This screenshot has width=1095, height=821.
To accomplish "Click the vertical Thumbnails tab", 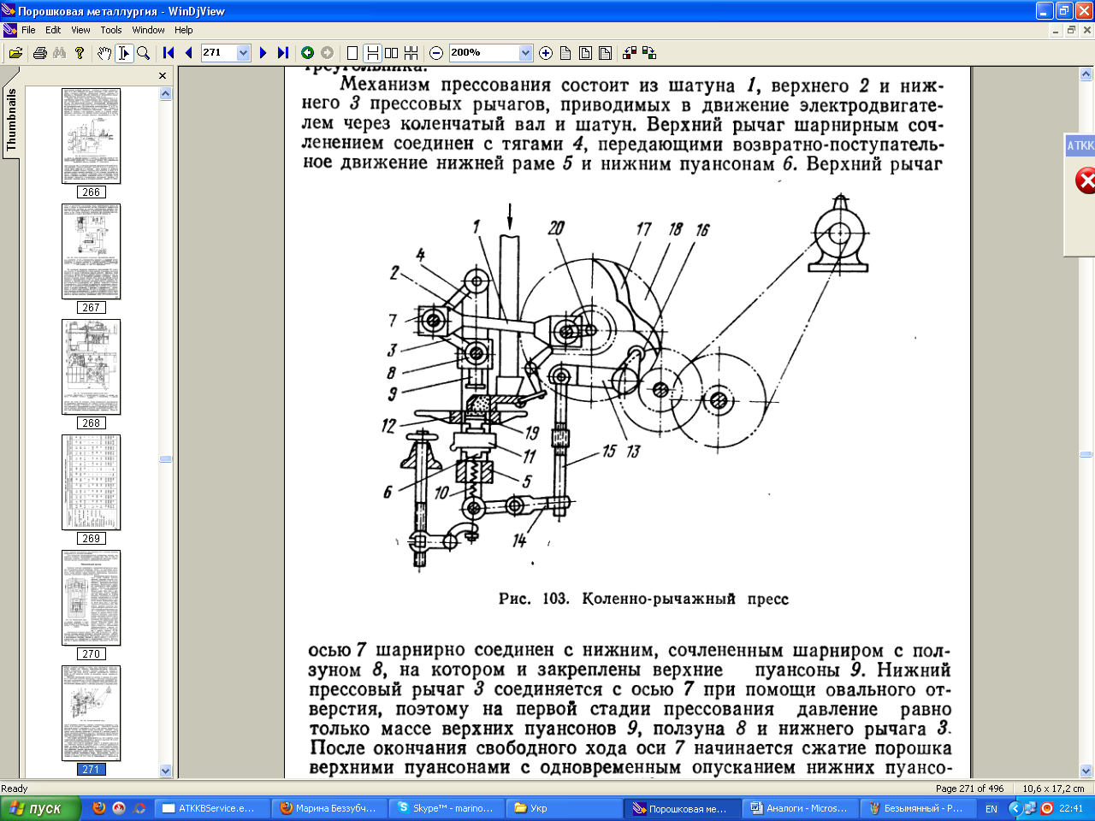I will [x=11, y=120].
